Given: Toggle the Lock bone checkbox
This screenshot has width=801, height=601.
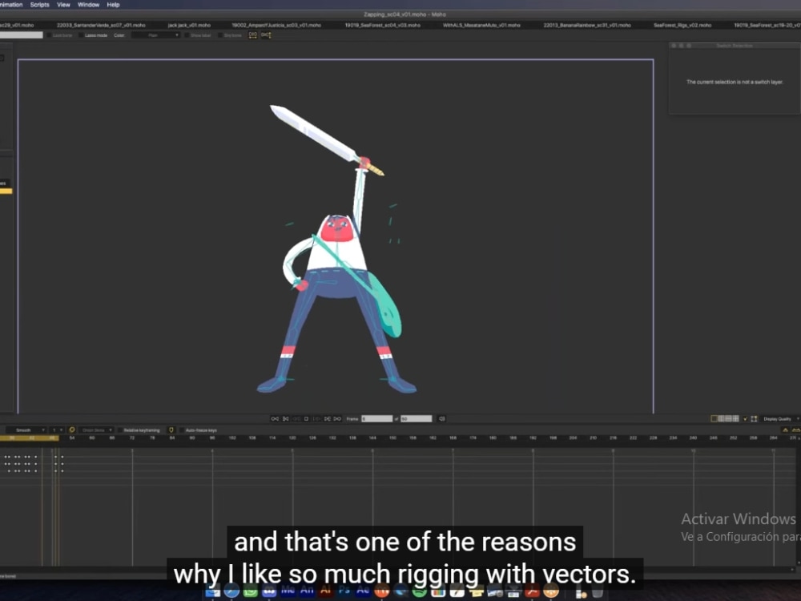Looking at the screenshot, I should click(50, 35).
